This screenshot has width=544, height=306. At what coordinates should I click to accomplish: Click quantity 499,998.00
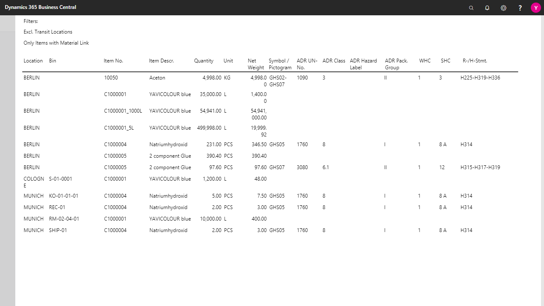coord(209,128)
